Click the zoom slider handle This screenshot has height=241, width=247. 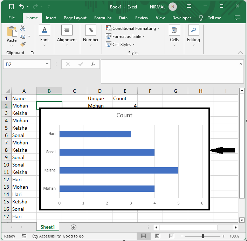pos(203,236)
